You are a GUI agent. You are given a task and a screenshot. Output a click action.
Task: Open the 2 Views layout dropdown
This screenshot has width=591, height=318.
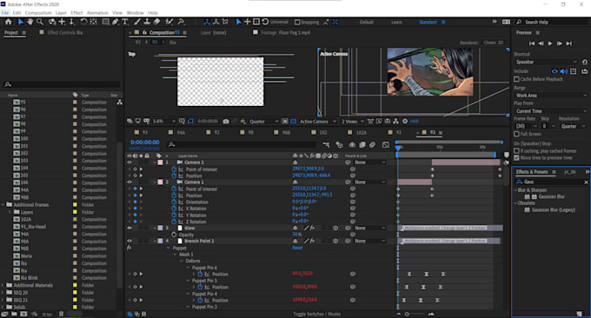click(x=352, y=122)
